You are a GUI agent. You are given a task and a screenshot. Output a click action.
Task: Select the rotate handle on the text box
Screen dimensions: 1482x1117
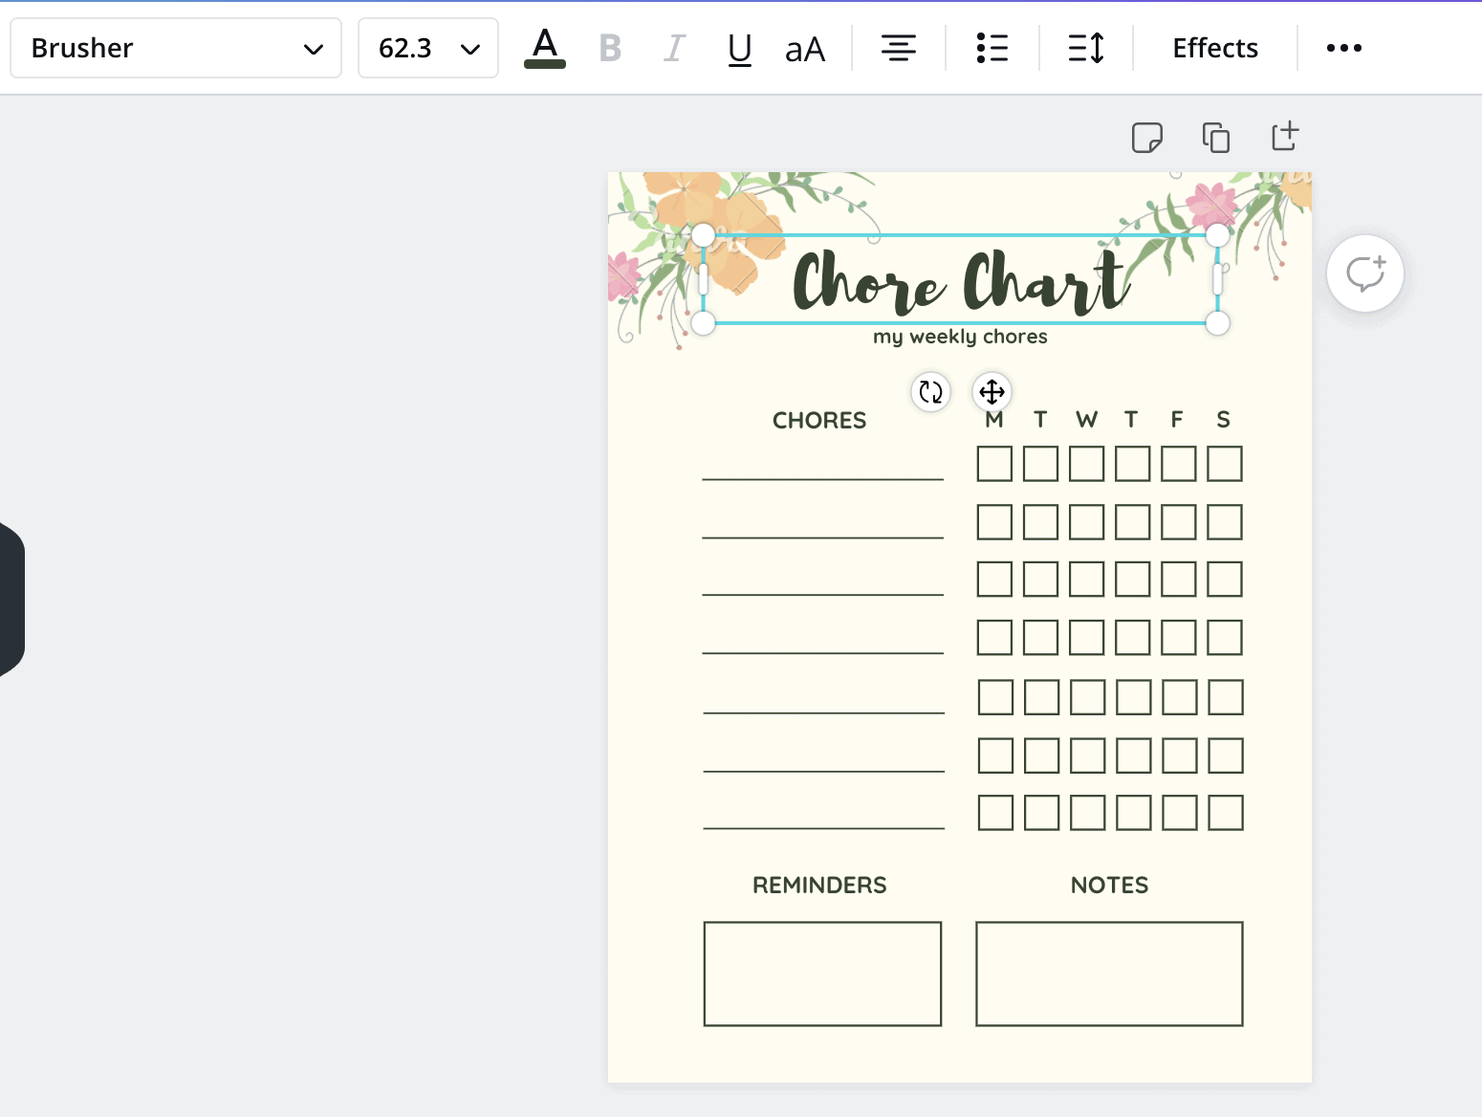[x=929, y=392]
